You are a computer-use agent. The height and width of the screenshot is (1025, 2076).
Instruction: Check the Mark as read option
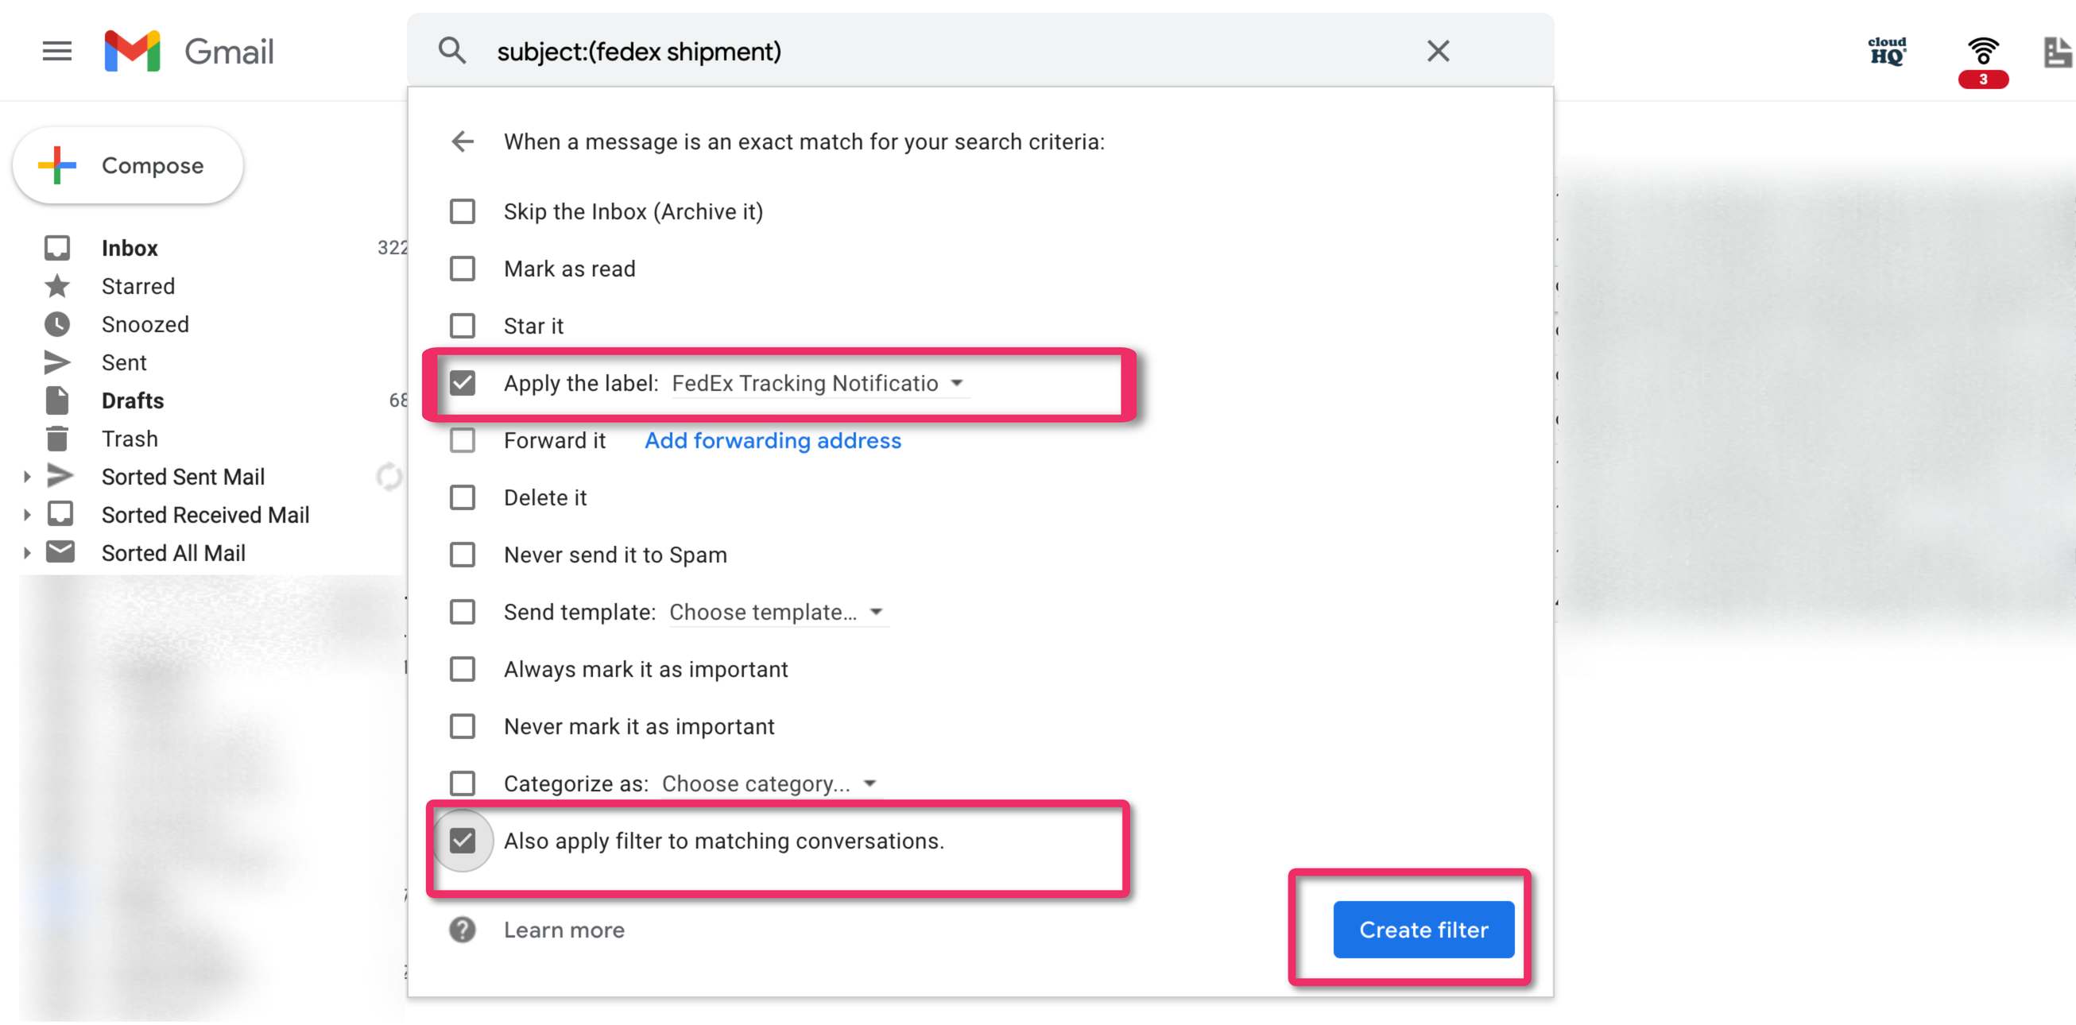tap(462, 269)
